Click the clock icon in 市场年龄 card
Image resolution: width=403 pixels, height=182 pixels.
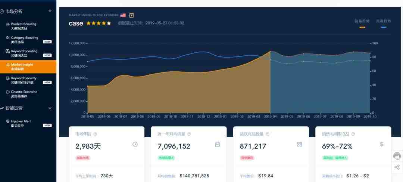[135, 144]
